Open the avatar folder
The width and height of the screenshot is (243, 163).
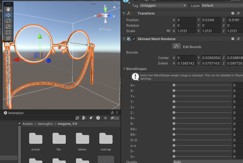tap(36, 142)
